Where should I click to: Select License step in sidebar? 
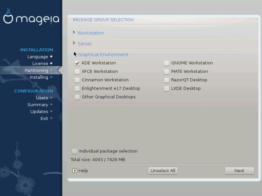coord(40,63)
